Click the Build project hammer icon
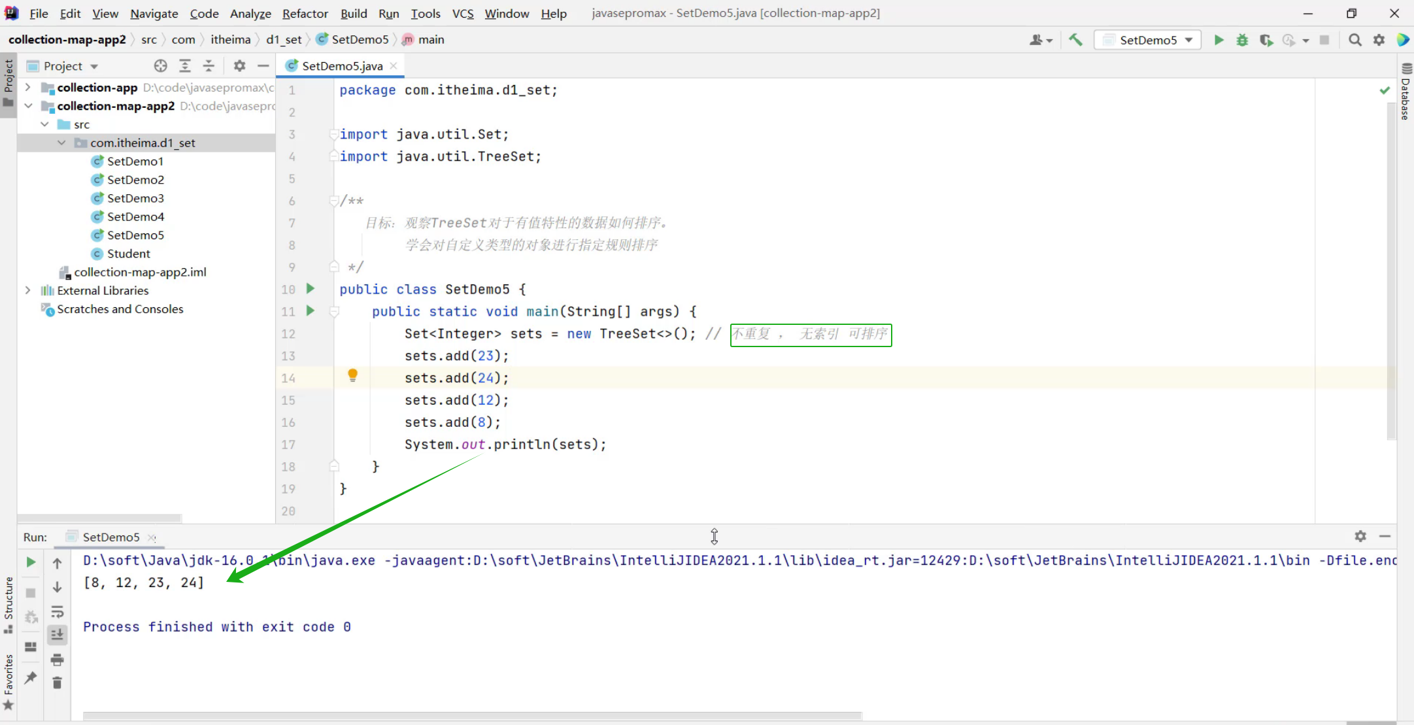 [x=1075, y=40]
